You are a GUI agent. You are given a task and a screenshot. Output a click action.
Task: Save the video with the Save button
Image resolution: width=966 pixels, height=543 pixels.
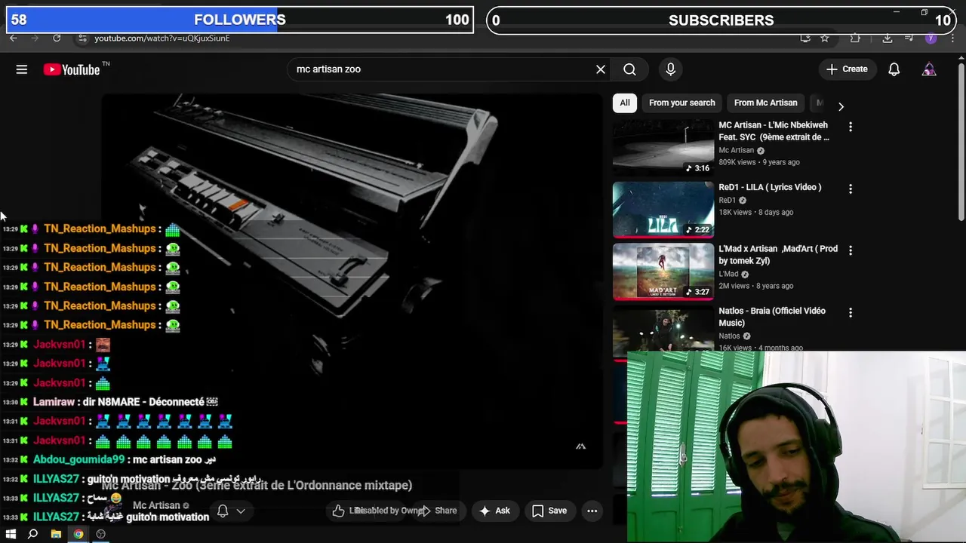(x=549, y=511)
